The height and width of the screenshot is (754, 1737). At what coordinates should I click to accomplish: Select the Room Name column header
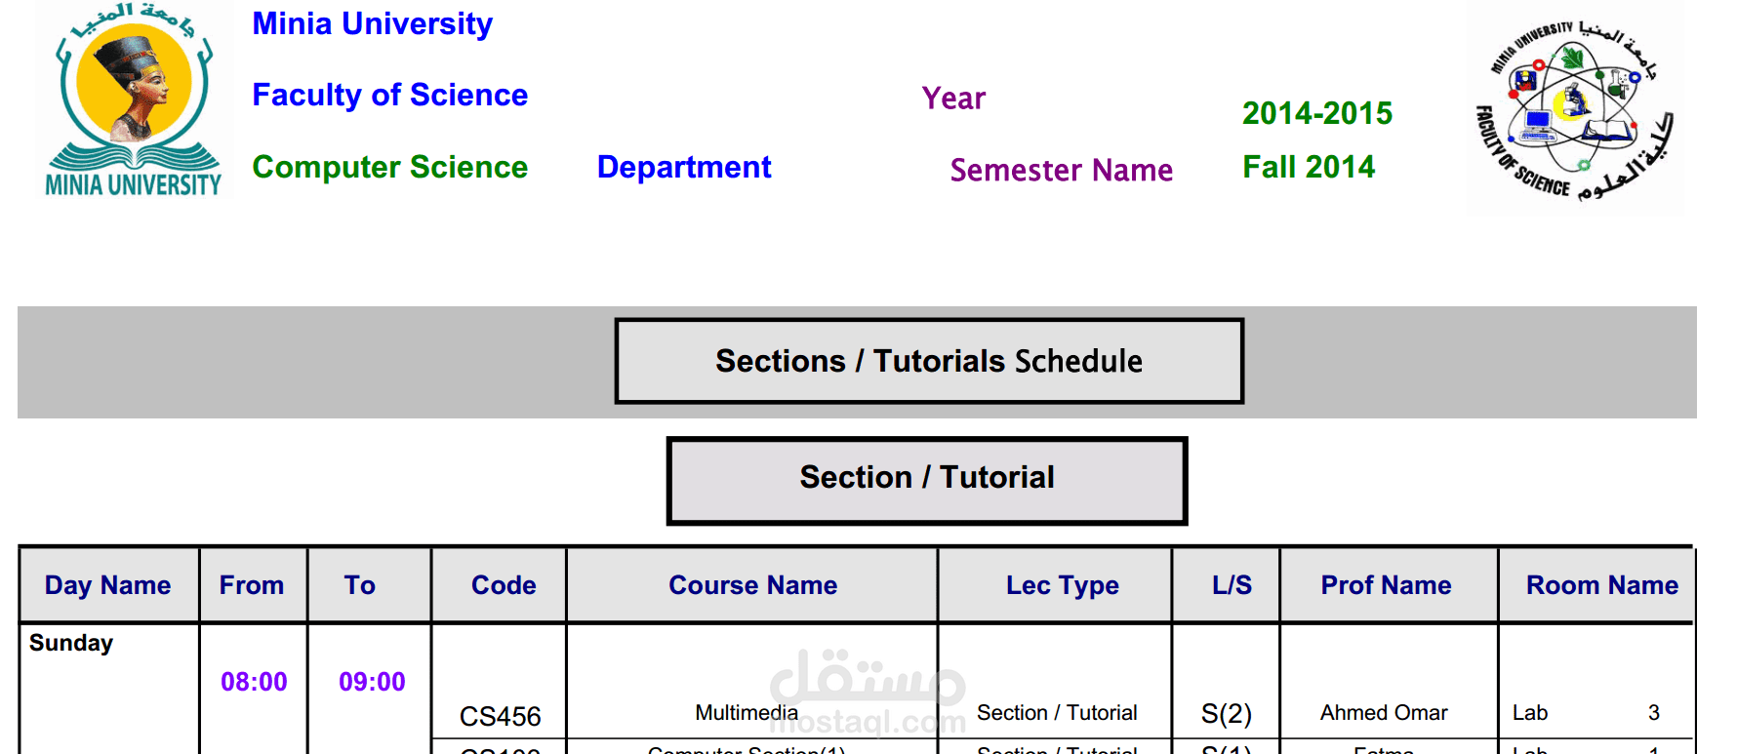point(1601,585)
